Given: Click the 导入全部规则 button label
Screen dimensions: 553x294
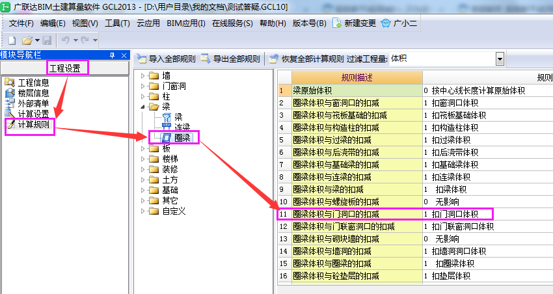Looking at the screenshot, I should (x=172, y=59).
